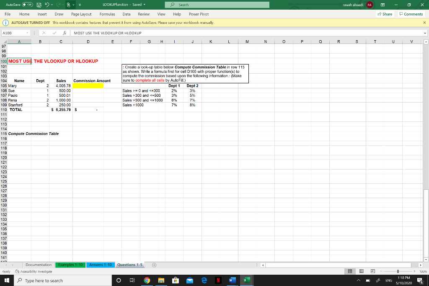Select row 105 header

tap(3, 86)
